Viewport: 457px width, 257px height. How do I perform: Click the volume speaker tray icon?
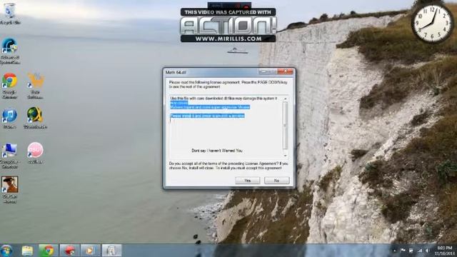coord(428,251)
